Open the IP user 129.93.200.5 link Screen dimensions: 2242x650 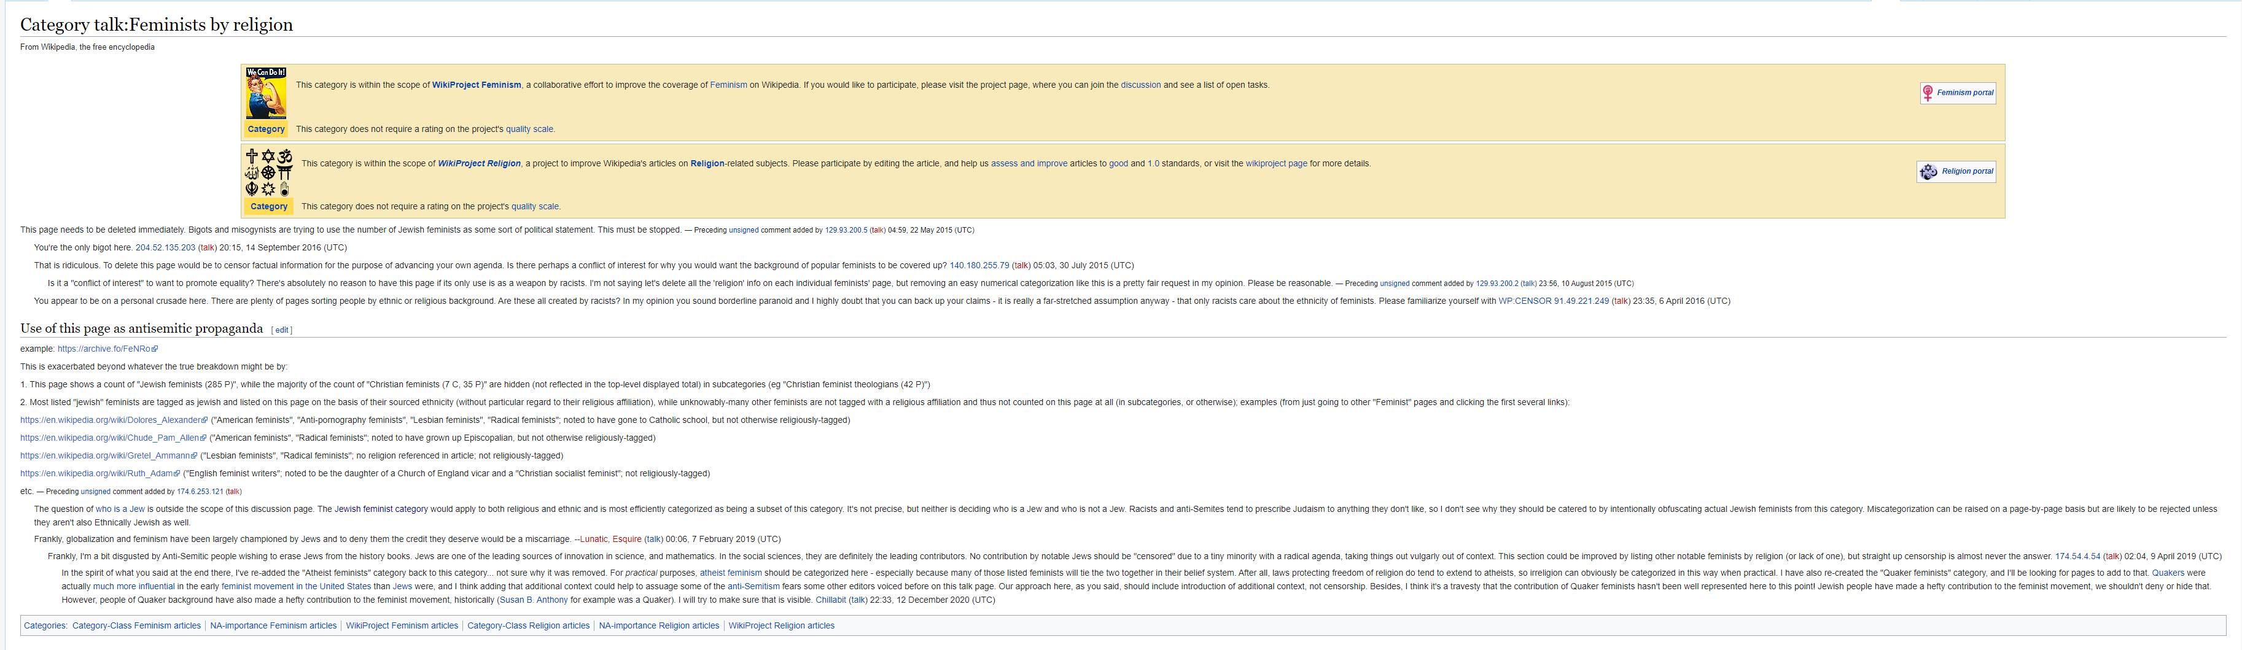coord(846,231)
